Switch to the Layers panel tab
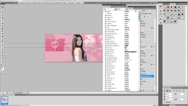 tap(130, 9)
